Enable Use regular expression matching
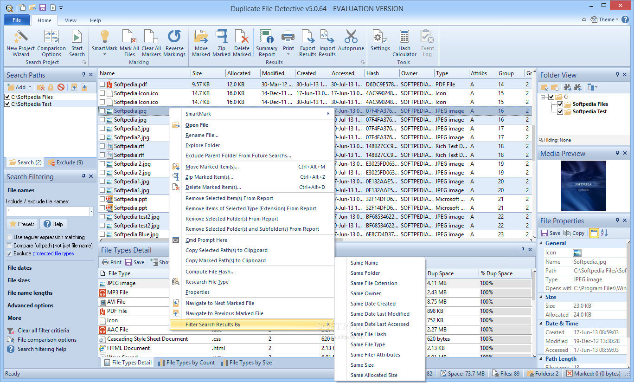The height and width of the screenshot is (383, 634). click(9, 237)
